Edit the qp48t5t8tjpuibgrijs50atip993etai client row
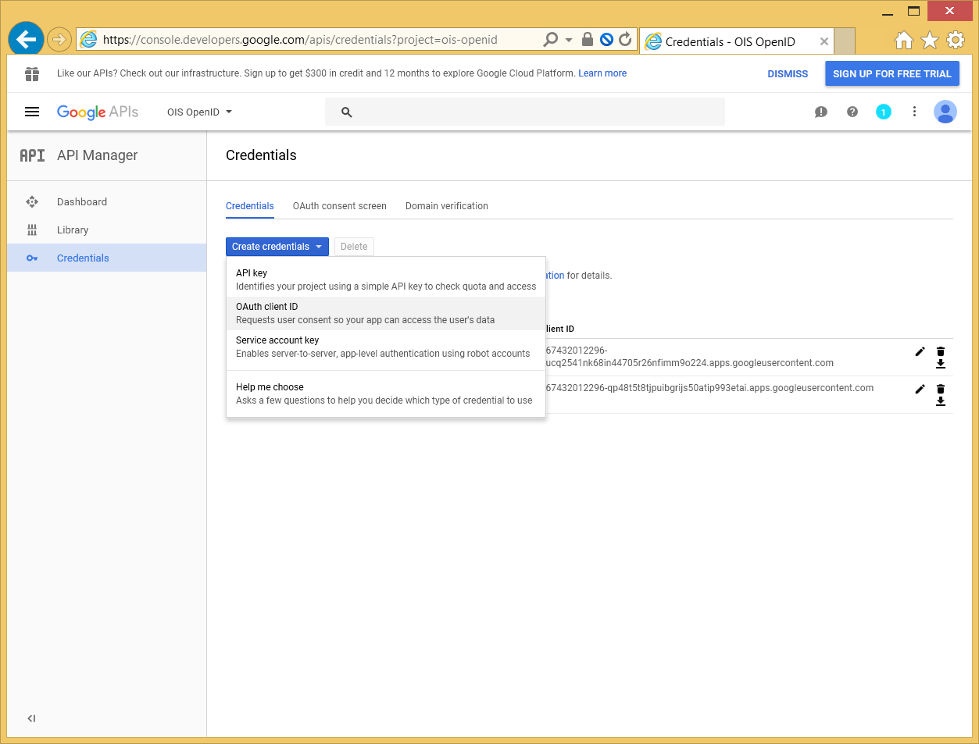The height and width of the screenshot is (744, 979). (920, 389)
